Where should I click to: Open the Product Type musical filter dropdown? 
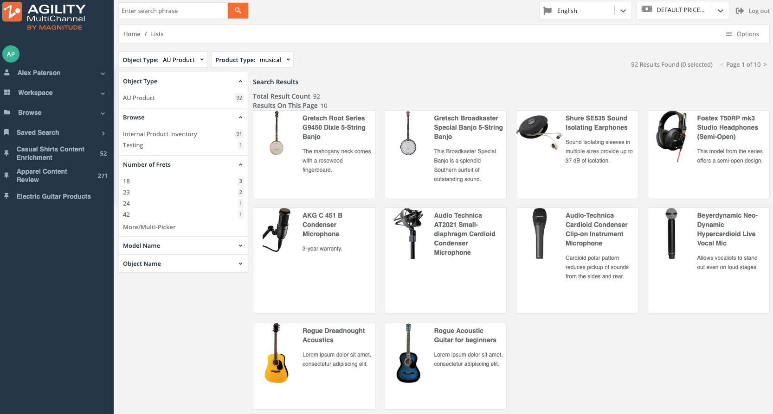[x=252, y=60]
